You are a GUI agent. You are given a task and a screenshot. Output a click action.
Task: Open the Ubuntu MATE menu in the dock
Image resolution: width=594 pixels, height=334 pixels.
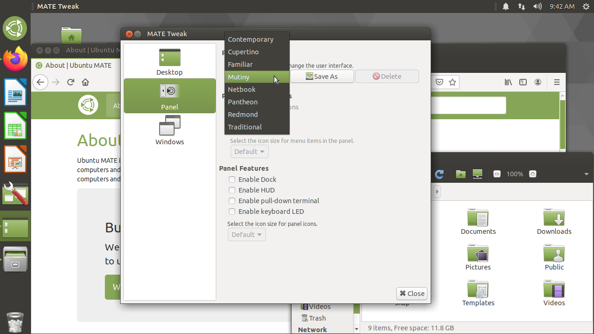tap(15, 28)
